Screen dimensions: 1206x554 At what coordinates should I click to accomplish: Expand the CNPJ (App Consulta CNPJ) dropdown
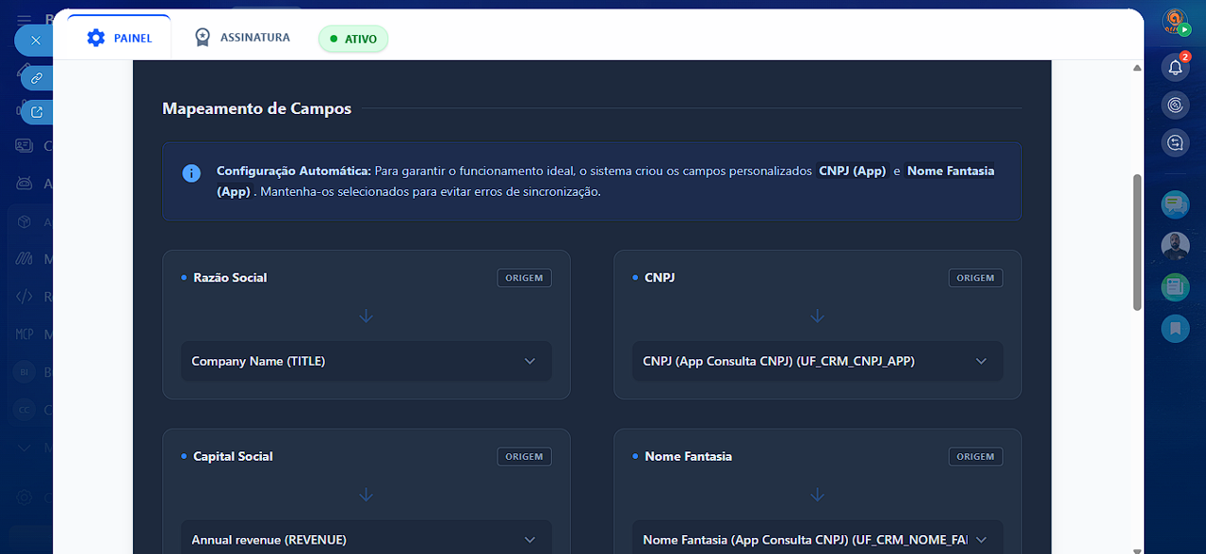point(816,361)
